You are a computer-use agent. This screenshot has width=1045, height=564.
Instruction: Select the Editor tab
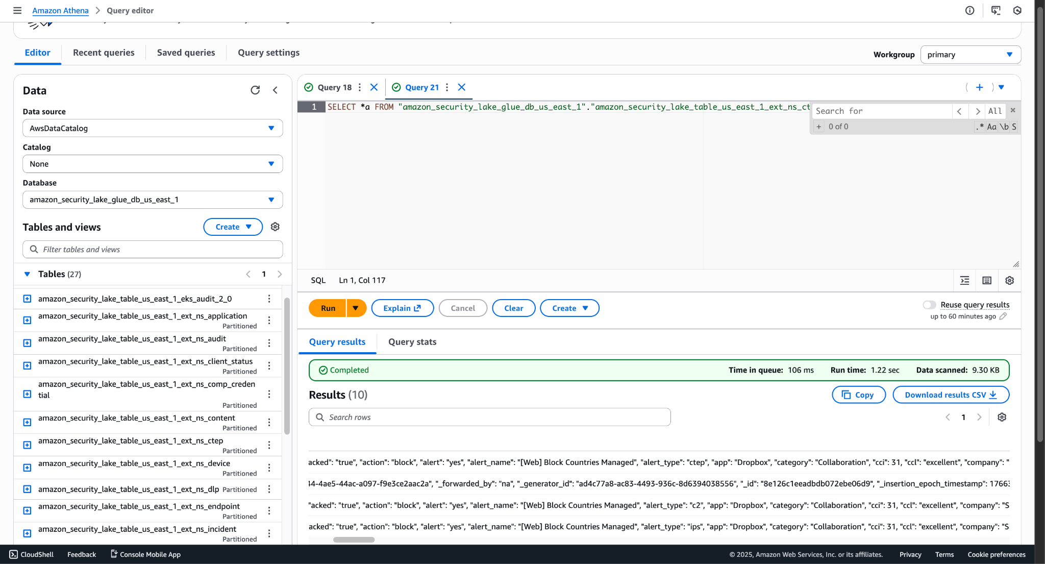37,53
